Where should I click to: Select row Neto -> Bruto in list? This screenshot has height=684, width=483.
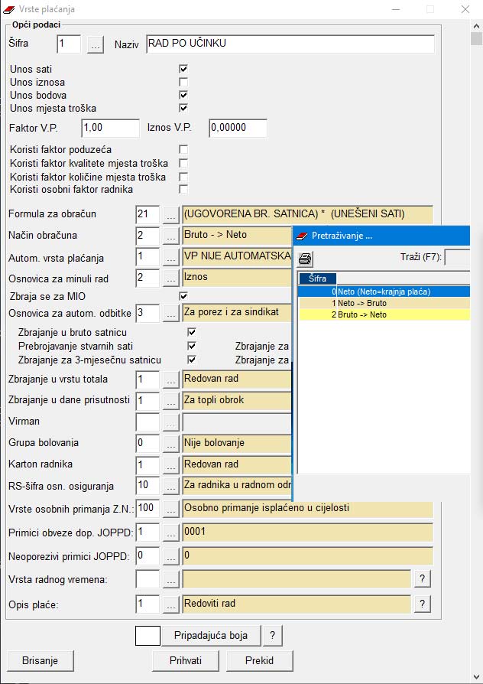tap(384, 303)
